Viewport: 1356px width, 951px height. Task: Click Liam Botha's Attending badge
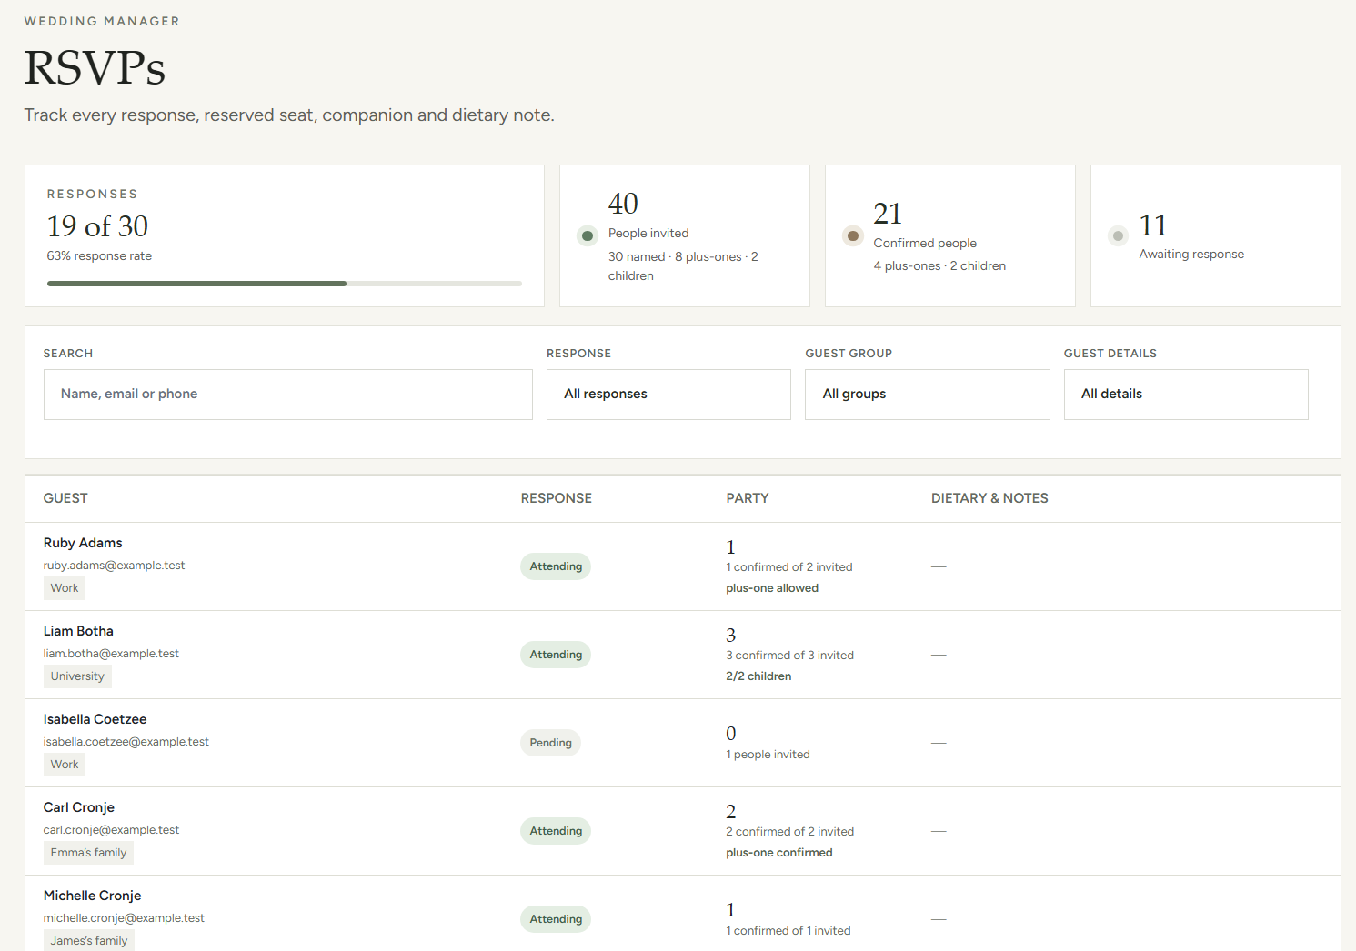click(556, 655)
